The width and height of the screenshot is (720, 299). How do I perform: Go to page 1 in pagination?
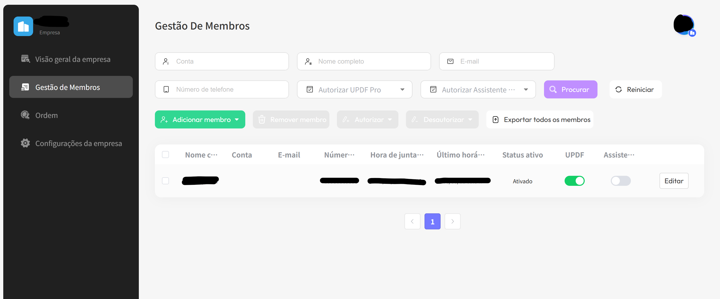pyautogui.click(x=432, y=221)
